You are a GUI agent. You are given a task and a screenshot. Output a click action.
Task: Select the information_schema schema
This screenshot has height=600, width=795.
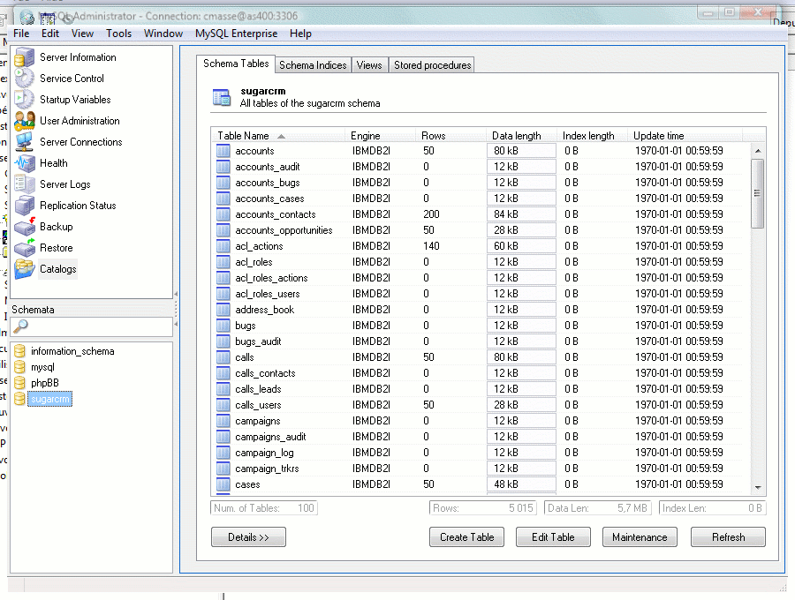72,351
